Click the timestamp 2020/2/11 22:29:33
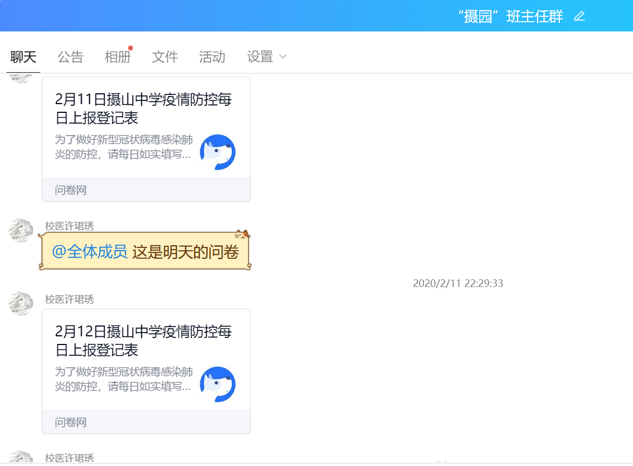Screen dimensions: 633x466 [x=458, y=283]
